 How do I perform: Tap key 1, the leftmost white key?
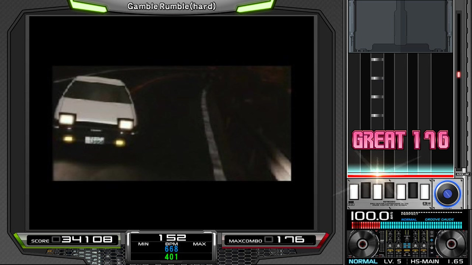354,192
